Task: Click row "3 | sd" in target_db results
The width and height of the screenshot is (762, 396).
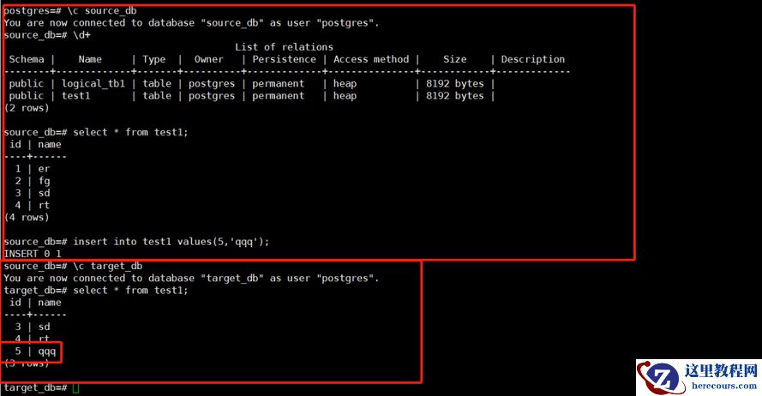Action: point(33,327)
